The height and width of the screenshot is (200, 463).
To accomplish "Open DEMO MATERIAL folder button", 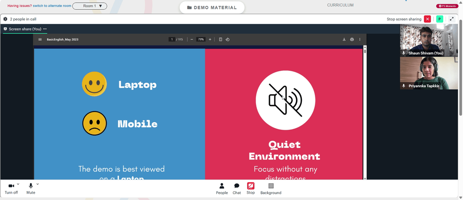I will (x=212, y=8).
